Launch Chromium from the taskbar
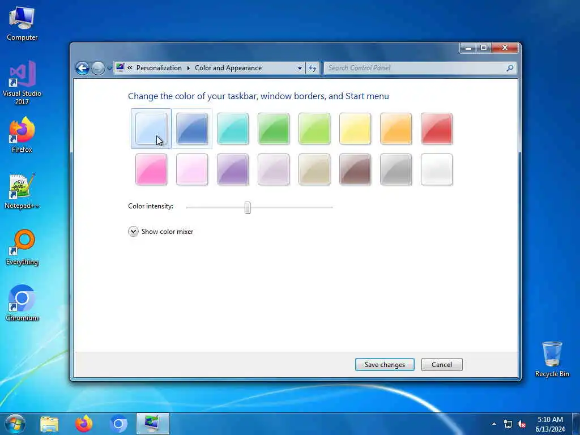 coord(118,424)
